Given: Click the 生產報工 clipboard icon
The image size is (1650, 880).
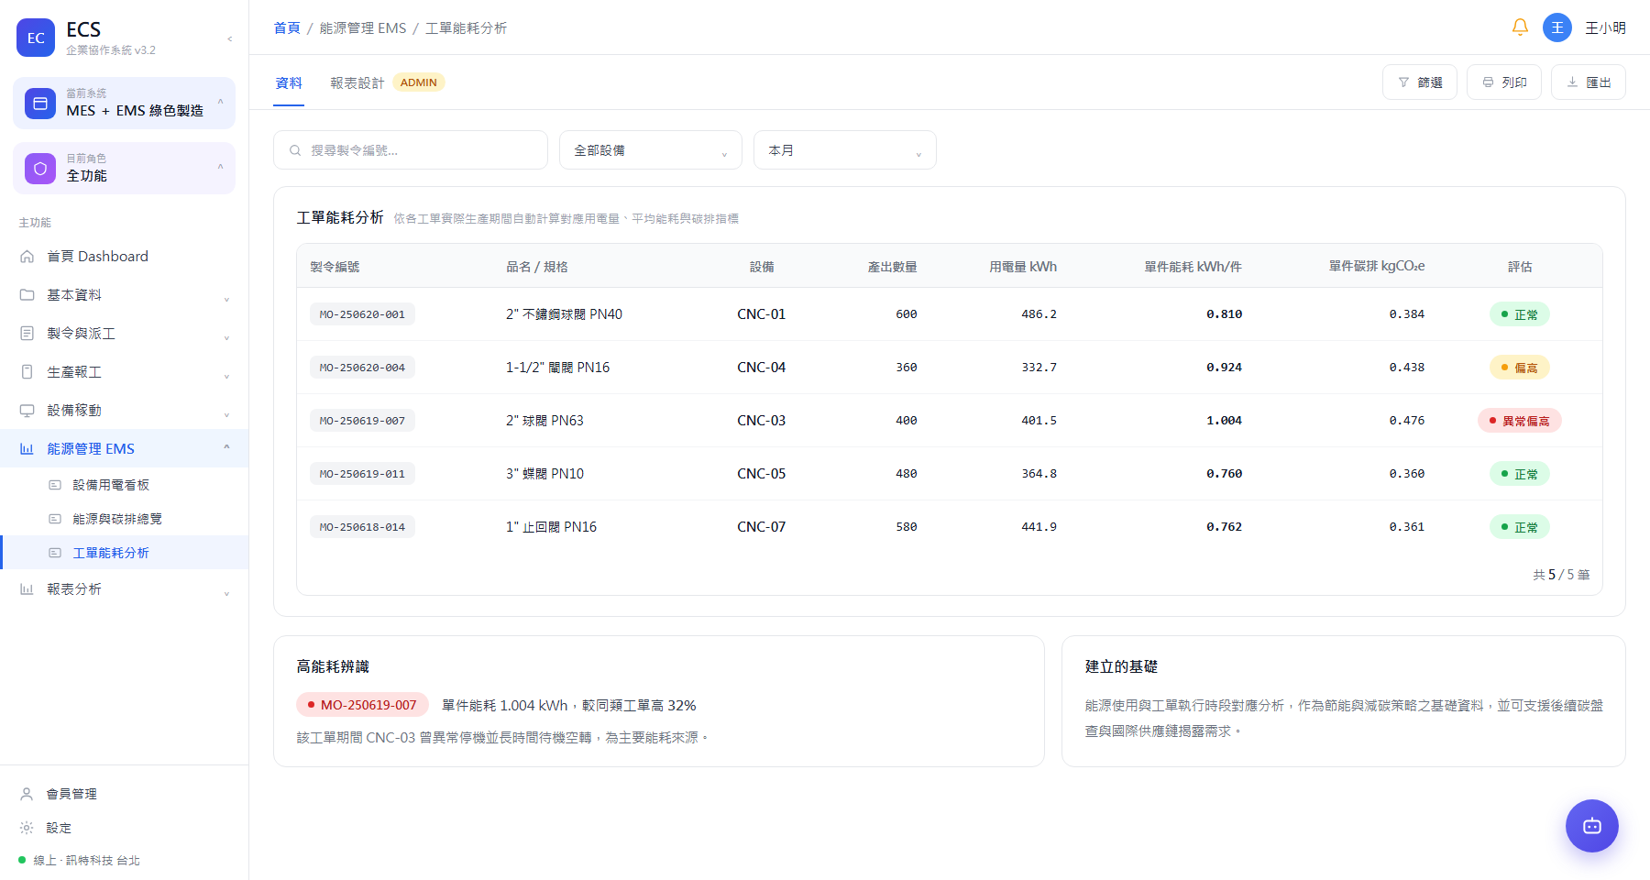Looking at the screenshot, I should 27,372.
